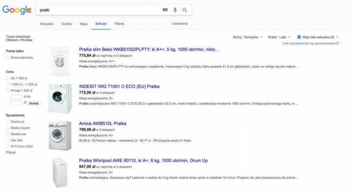Click the bookmark icon for shopping list
Image resolution: width=352 pixels, height=192 pixels.
click(299, 37)
